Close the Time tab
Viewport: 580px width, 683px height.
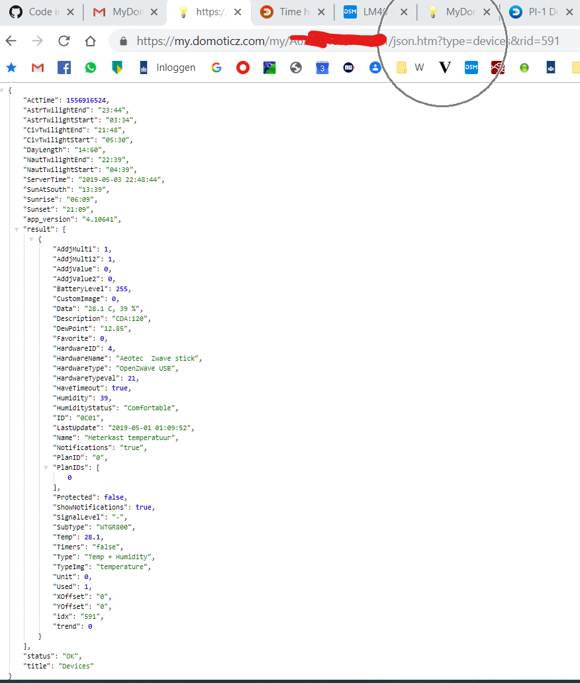pos(321,12)
